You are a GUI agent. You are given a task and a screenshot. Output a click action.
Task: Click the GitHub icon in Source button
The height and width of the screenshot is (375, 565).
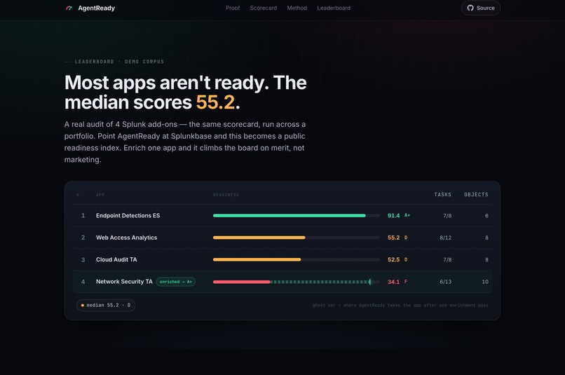470,8
